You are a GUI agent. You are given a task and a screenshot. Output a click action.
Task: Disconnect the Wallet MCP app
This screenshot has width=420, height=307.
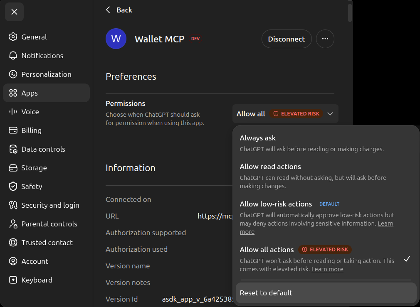287,39
